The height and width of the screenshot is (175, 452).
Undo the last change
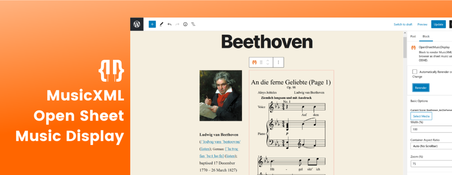(169, 24)
